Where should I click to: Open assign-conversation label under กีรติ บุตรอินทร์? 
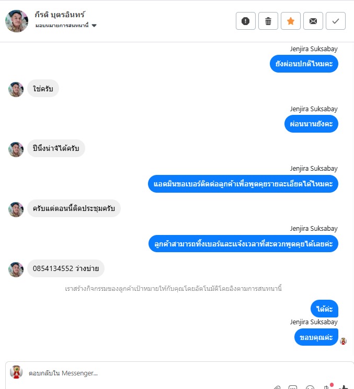point(62,25)
